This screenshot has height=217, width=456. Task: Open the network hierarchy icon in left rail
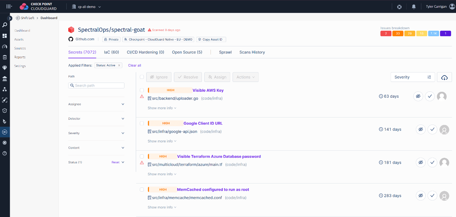tap(5, 89)
